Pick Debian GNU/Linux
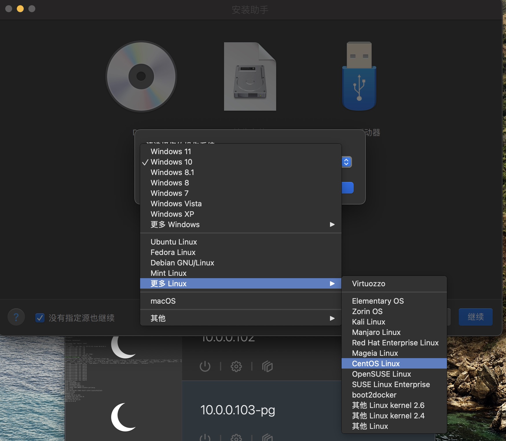Image resolution: width=506 pixels, height=441 pixels. pyautogui.click(x=241, y=263)
